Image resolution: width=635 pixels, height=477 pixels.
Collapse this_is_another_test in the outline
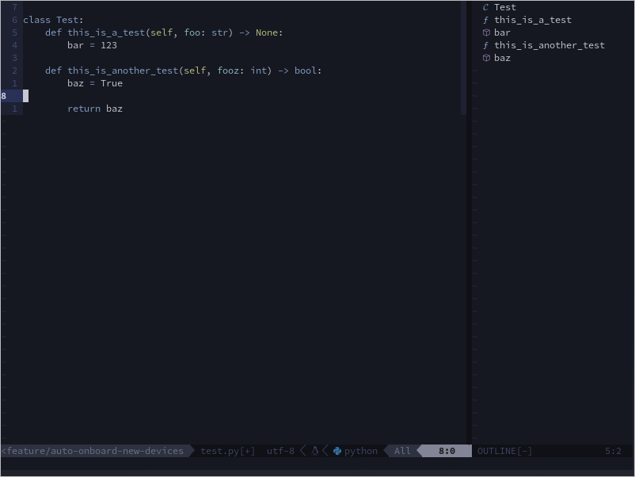click(x=549, y=45)
